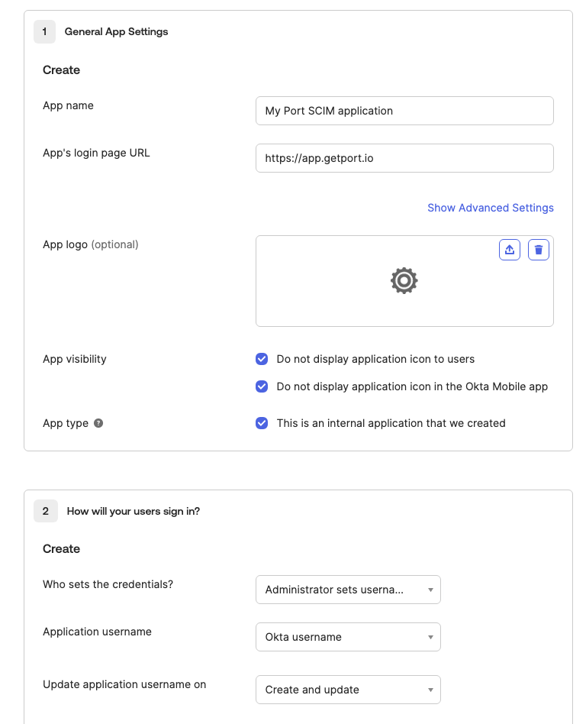Click the App's login page URL label

[x=96, y=153]
